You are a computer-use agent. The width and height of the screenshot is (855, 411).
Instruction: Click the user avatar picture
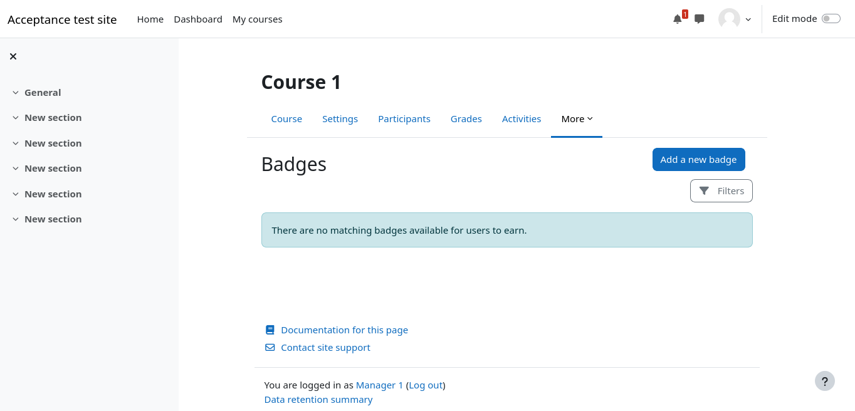pyautogui.click(x=729, y=19)
